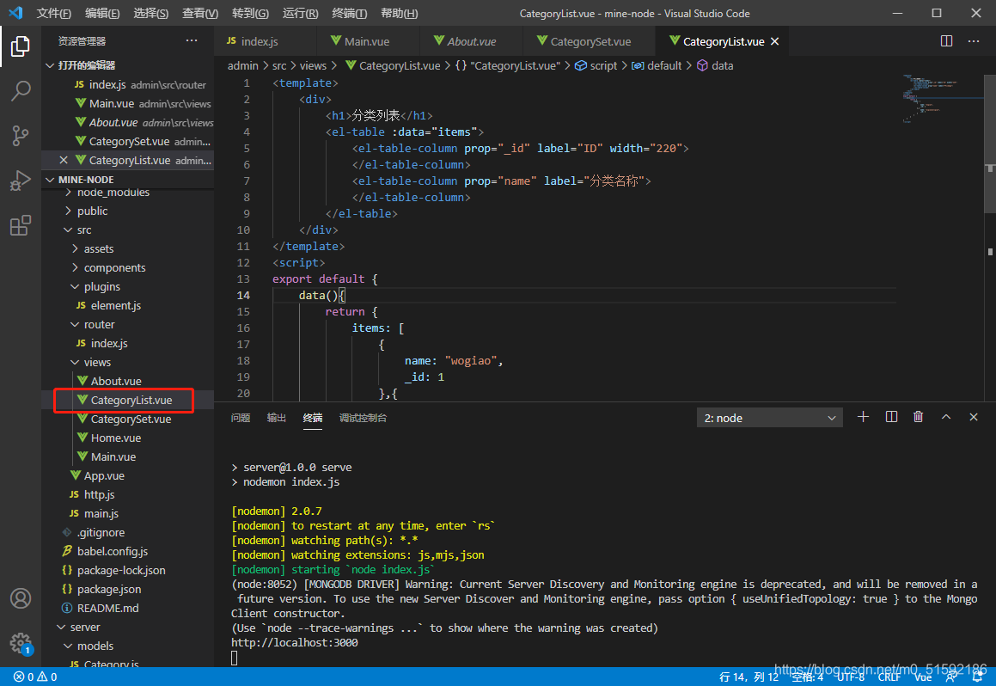Add a new terminal with plus icon
The height and width of the screenshot is (686, 996).
tap(864, 417)
